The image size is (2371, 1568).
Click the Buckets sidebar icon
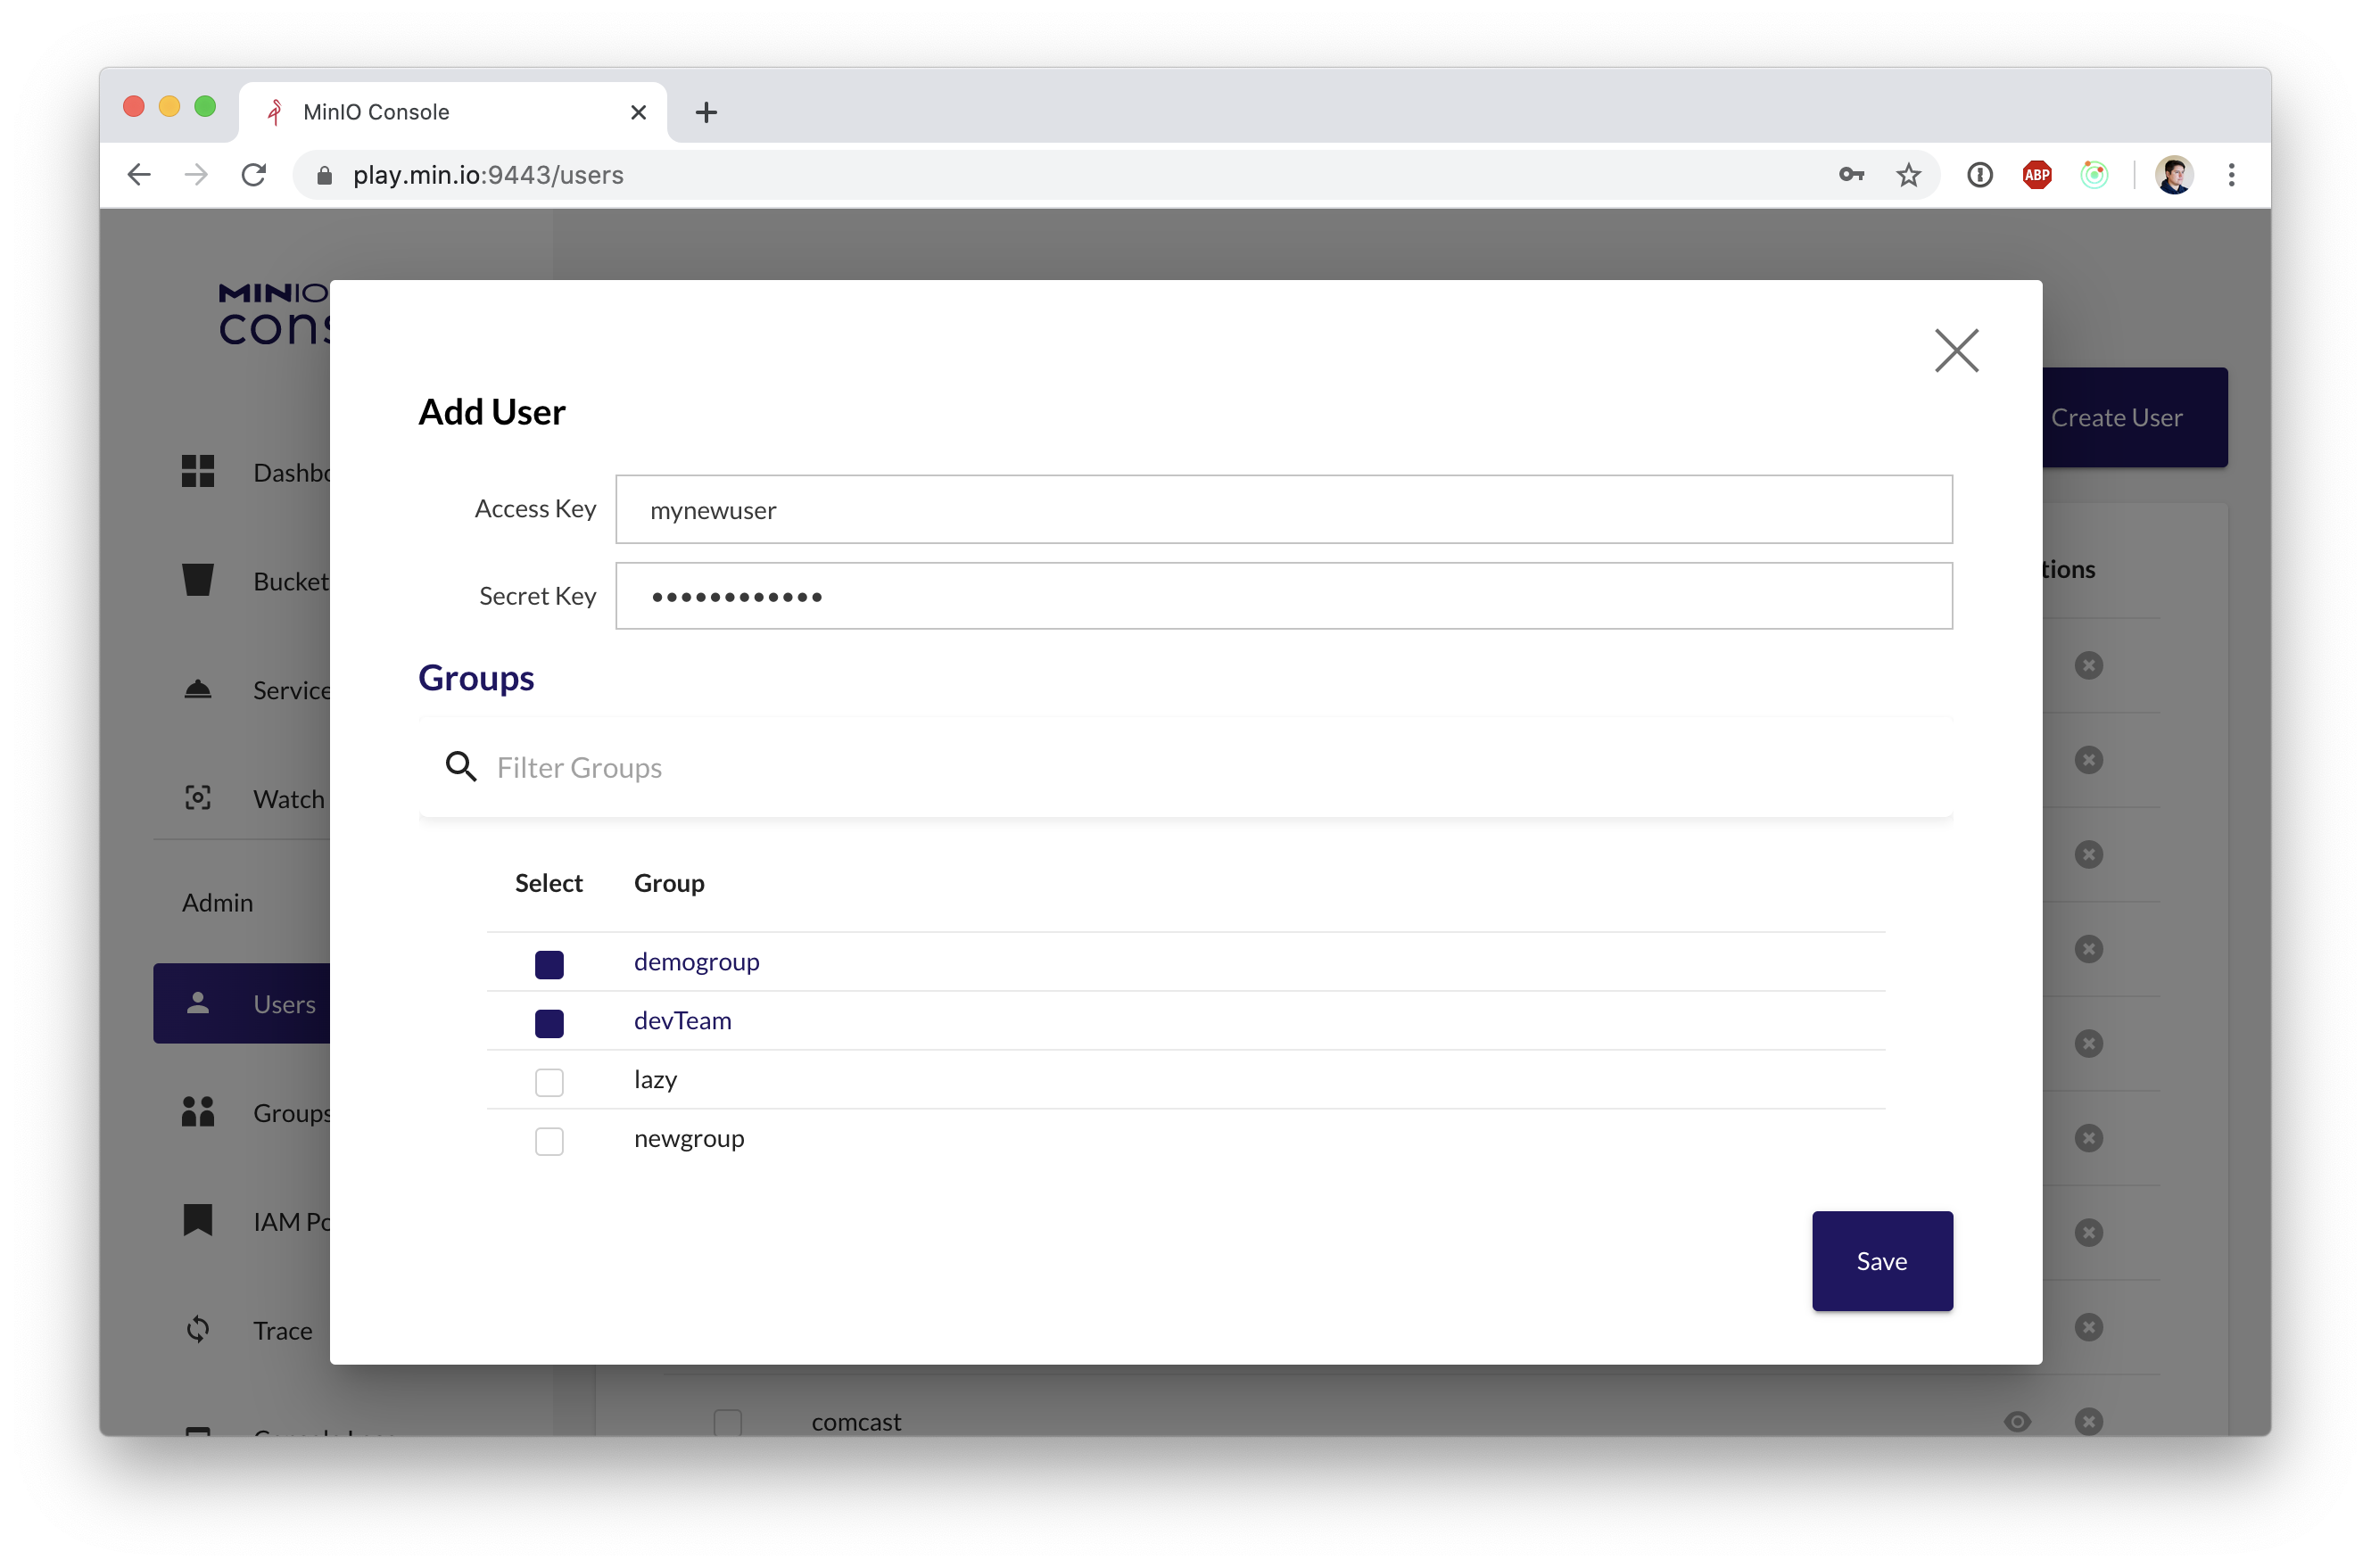tap(198, 580)
